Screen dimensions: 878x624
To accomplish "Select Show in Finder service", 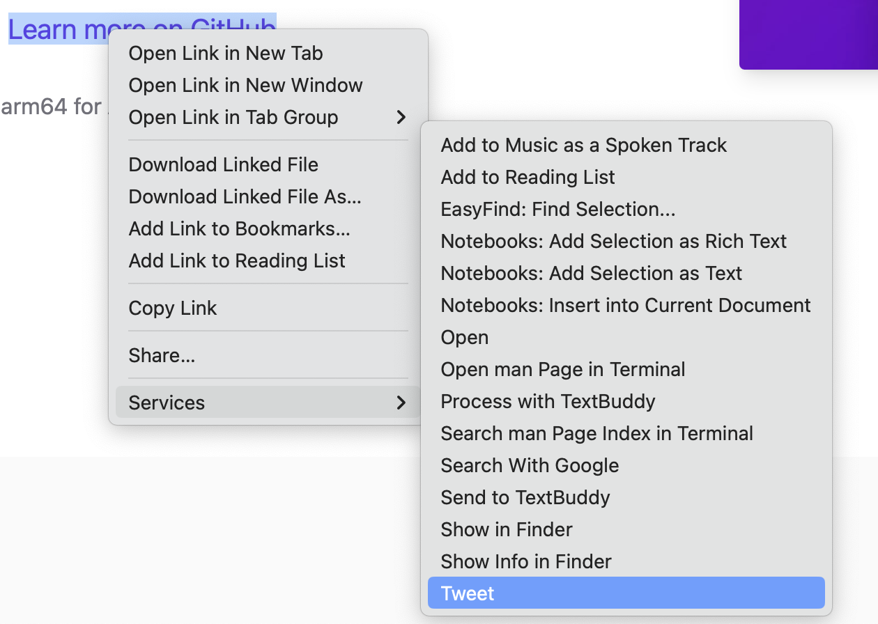I will (506, 529).
